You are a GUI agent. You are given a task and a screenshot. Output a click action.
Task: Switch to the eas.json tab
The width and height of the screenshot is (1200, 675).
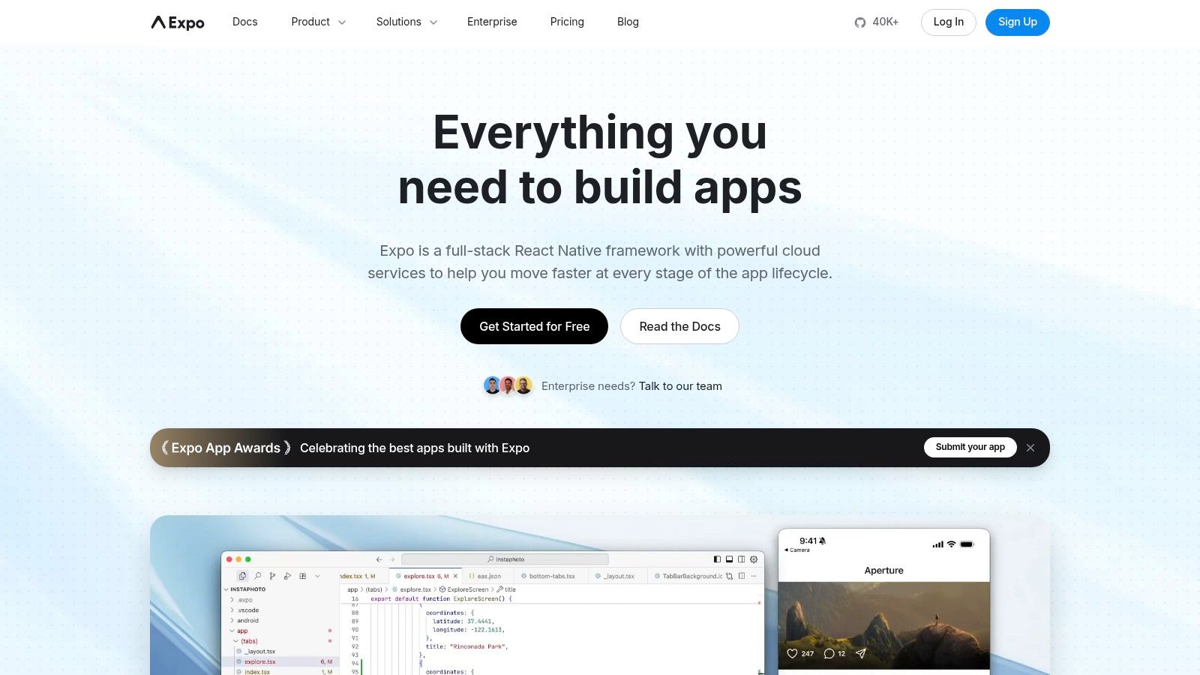tap(487, 576)
